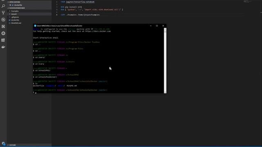Viewport: 262px width, 147px height.
Task: Open the Manage gear menu
Action: [3, 143]
